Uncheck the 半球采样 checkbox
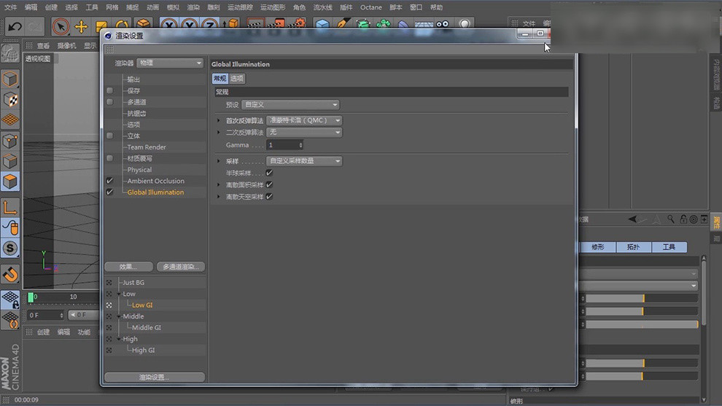722x406 pixels. click(x=269, y=173)
